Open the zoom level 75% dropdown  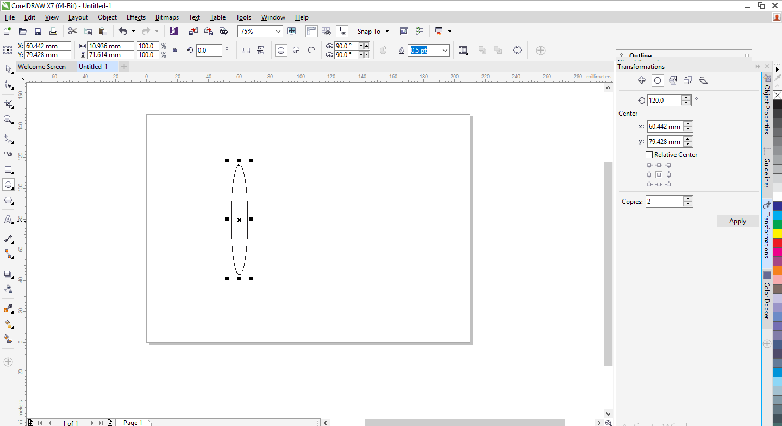pos(278,32)
